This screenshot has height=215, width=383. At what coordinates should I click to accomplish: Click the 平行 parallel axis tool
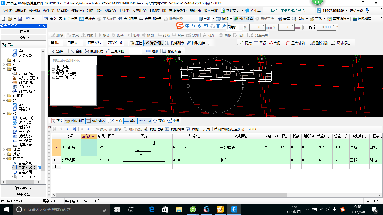(x=260, y=43)
